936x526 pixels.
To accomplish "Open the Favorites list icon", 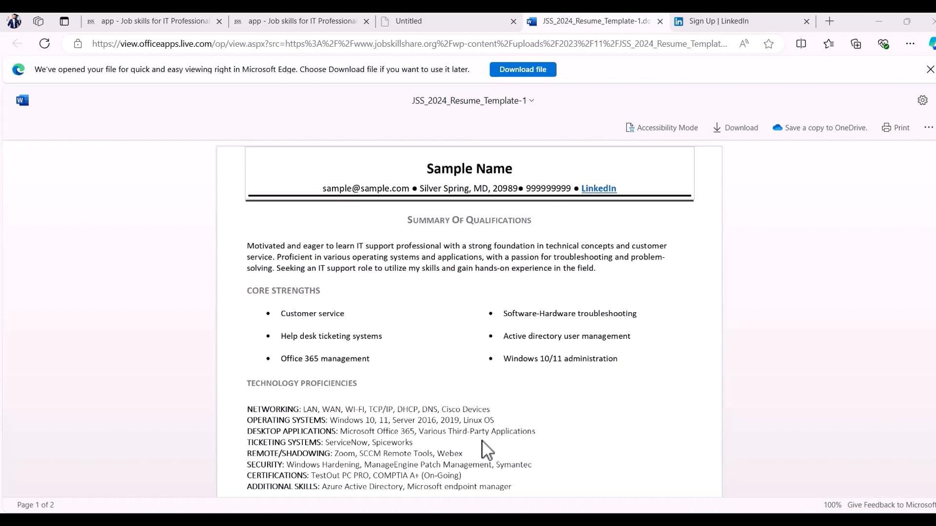I will [829, 44].
